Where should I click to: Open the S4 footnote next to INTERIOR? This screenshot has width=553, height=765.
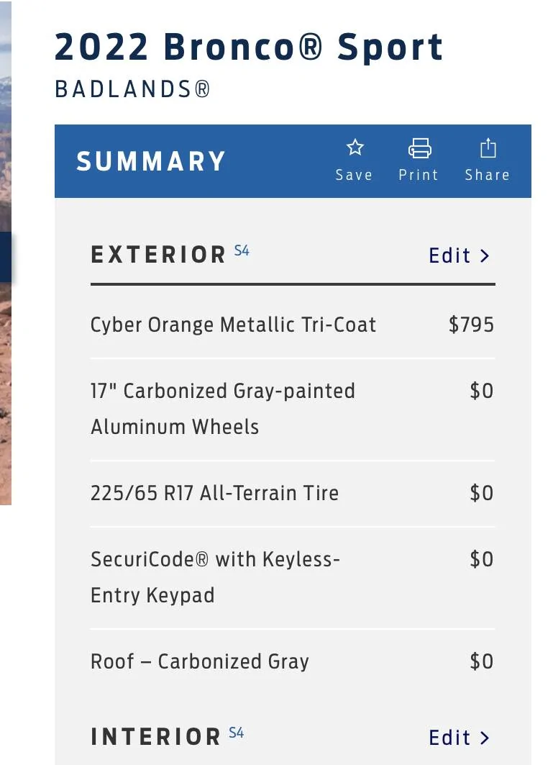(x=237, y=733)
